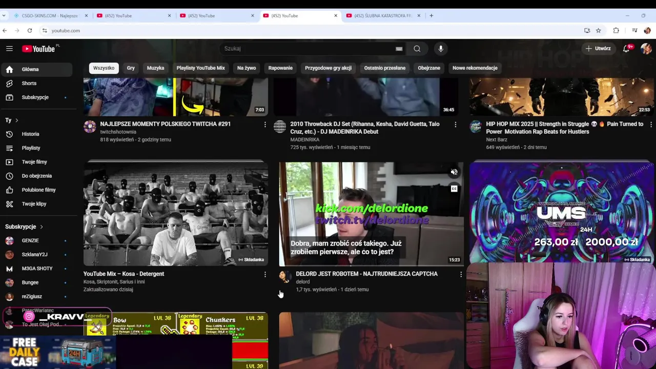The height and width of the screenshot is (369, 656).
Task: Select the Muzyka filter chip
Action: pos(155,68)
